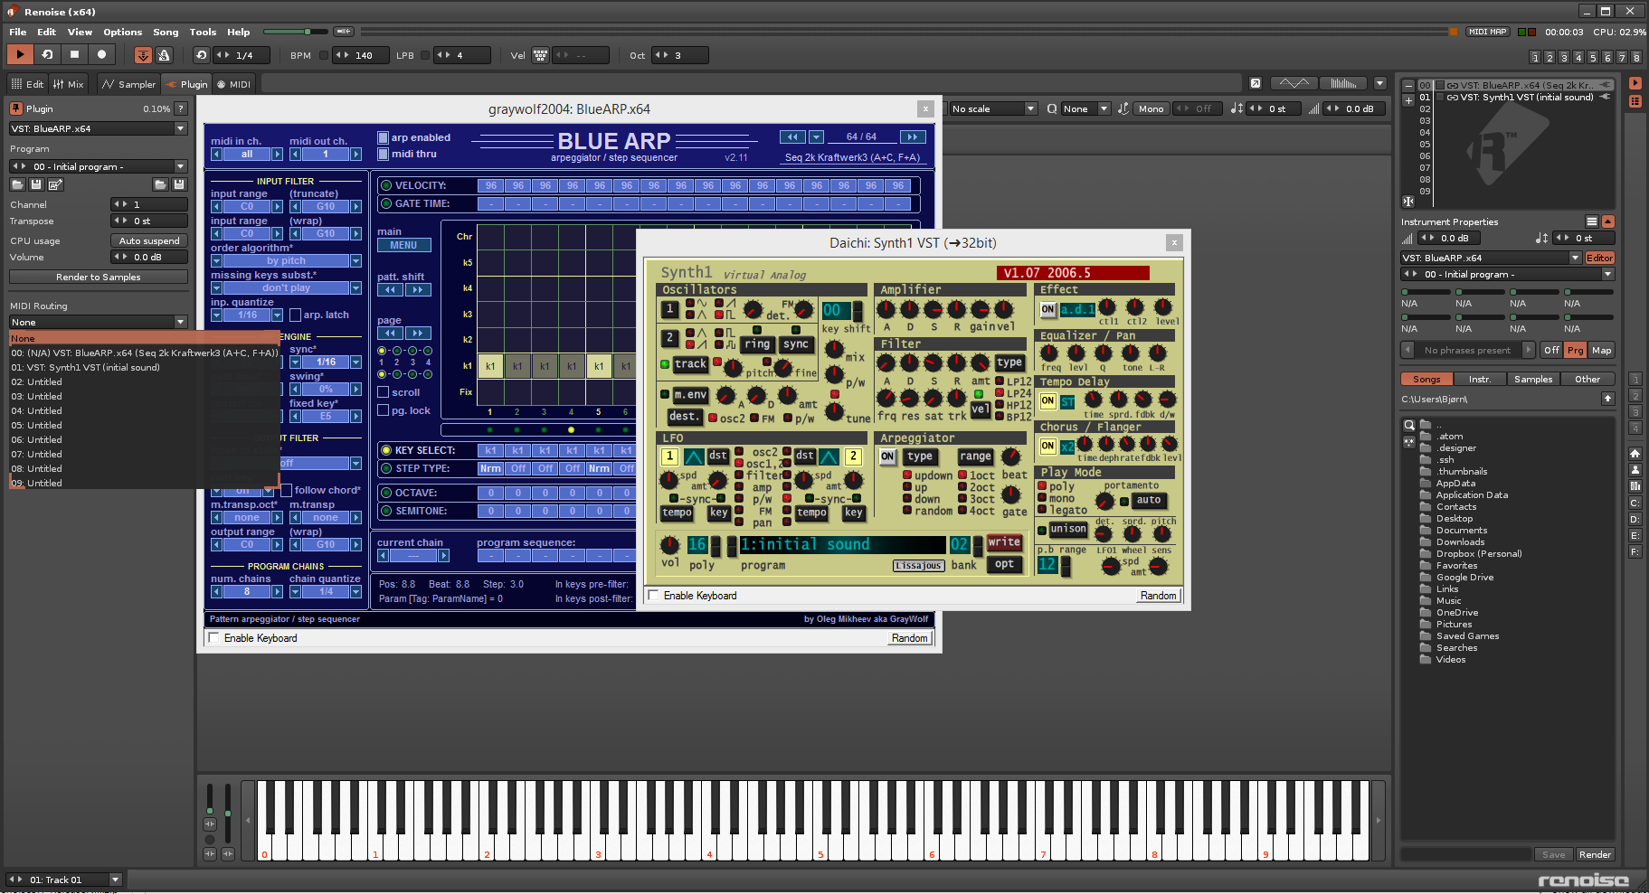Click the waveform scope view icon

pyautogui.click(x=1294, y=83)
